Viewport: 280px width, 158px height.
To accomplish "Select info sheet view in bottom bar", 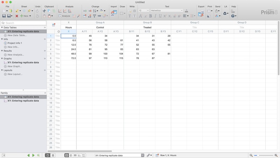I will point(71,155).
